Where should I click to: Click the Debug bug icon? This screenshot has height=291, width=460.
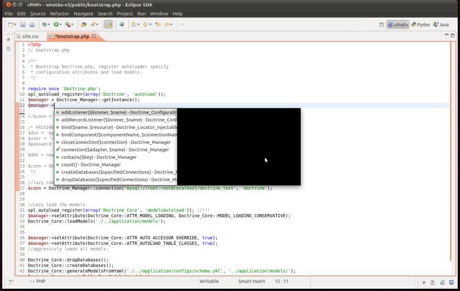45,25
